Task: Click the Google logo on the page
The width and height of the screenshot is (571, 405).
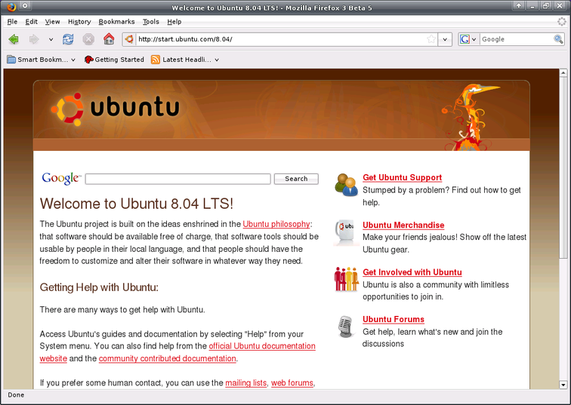Action: point(61,178)
